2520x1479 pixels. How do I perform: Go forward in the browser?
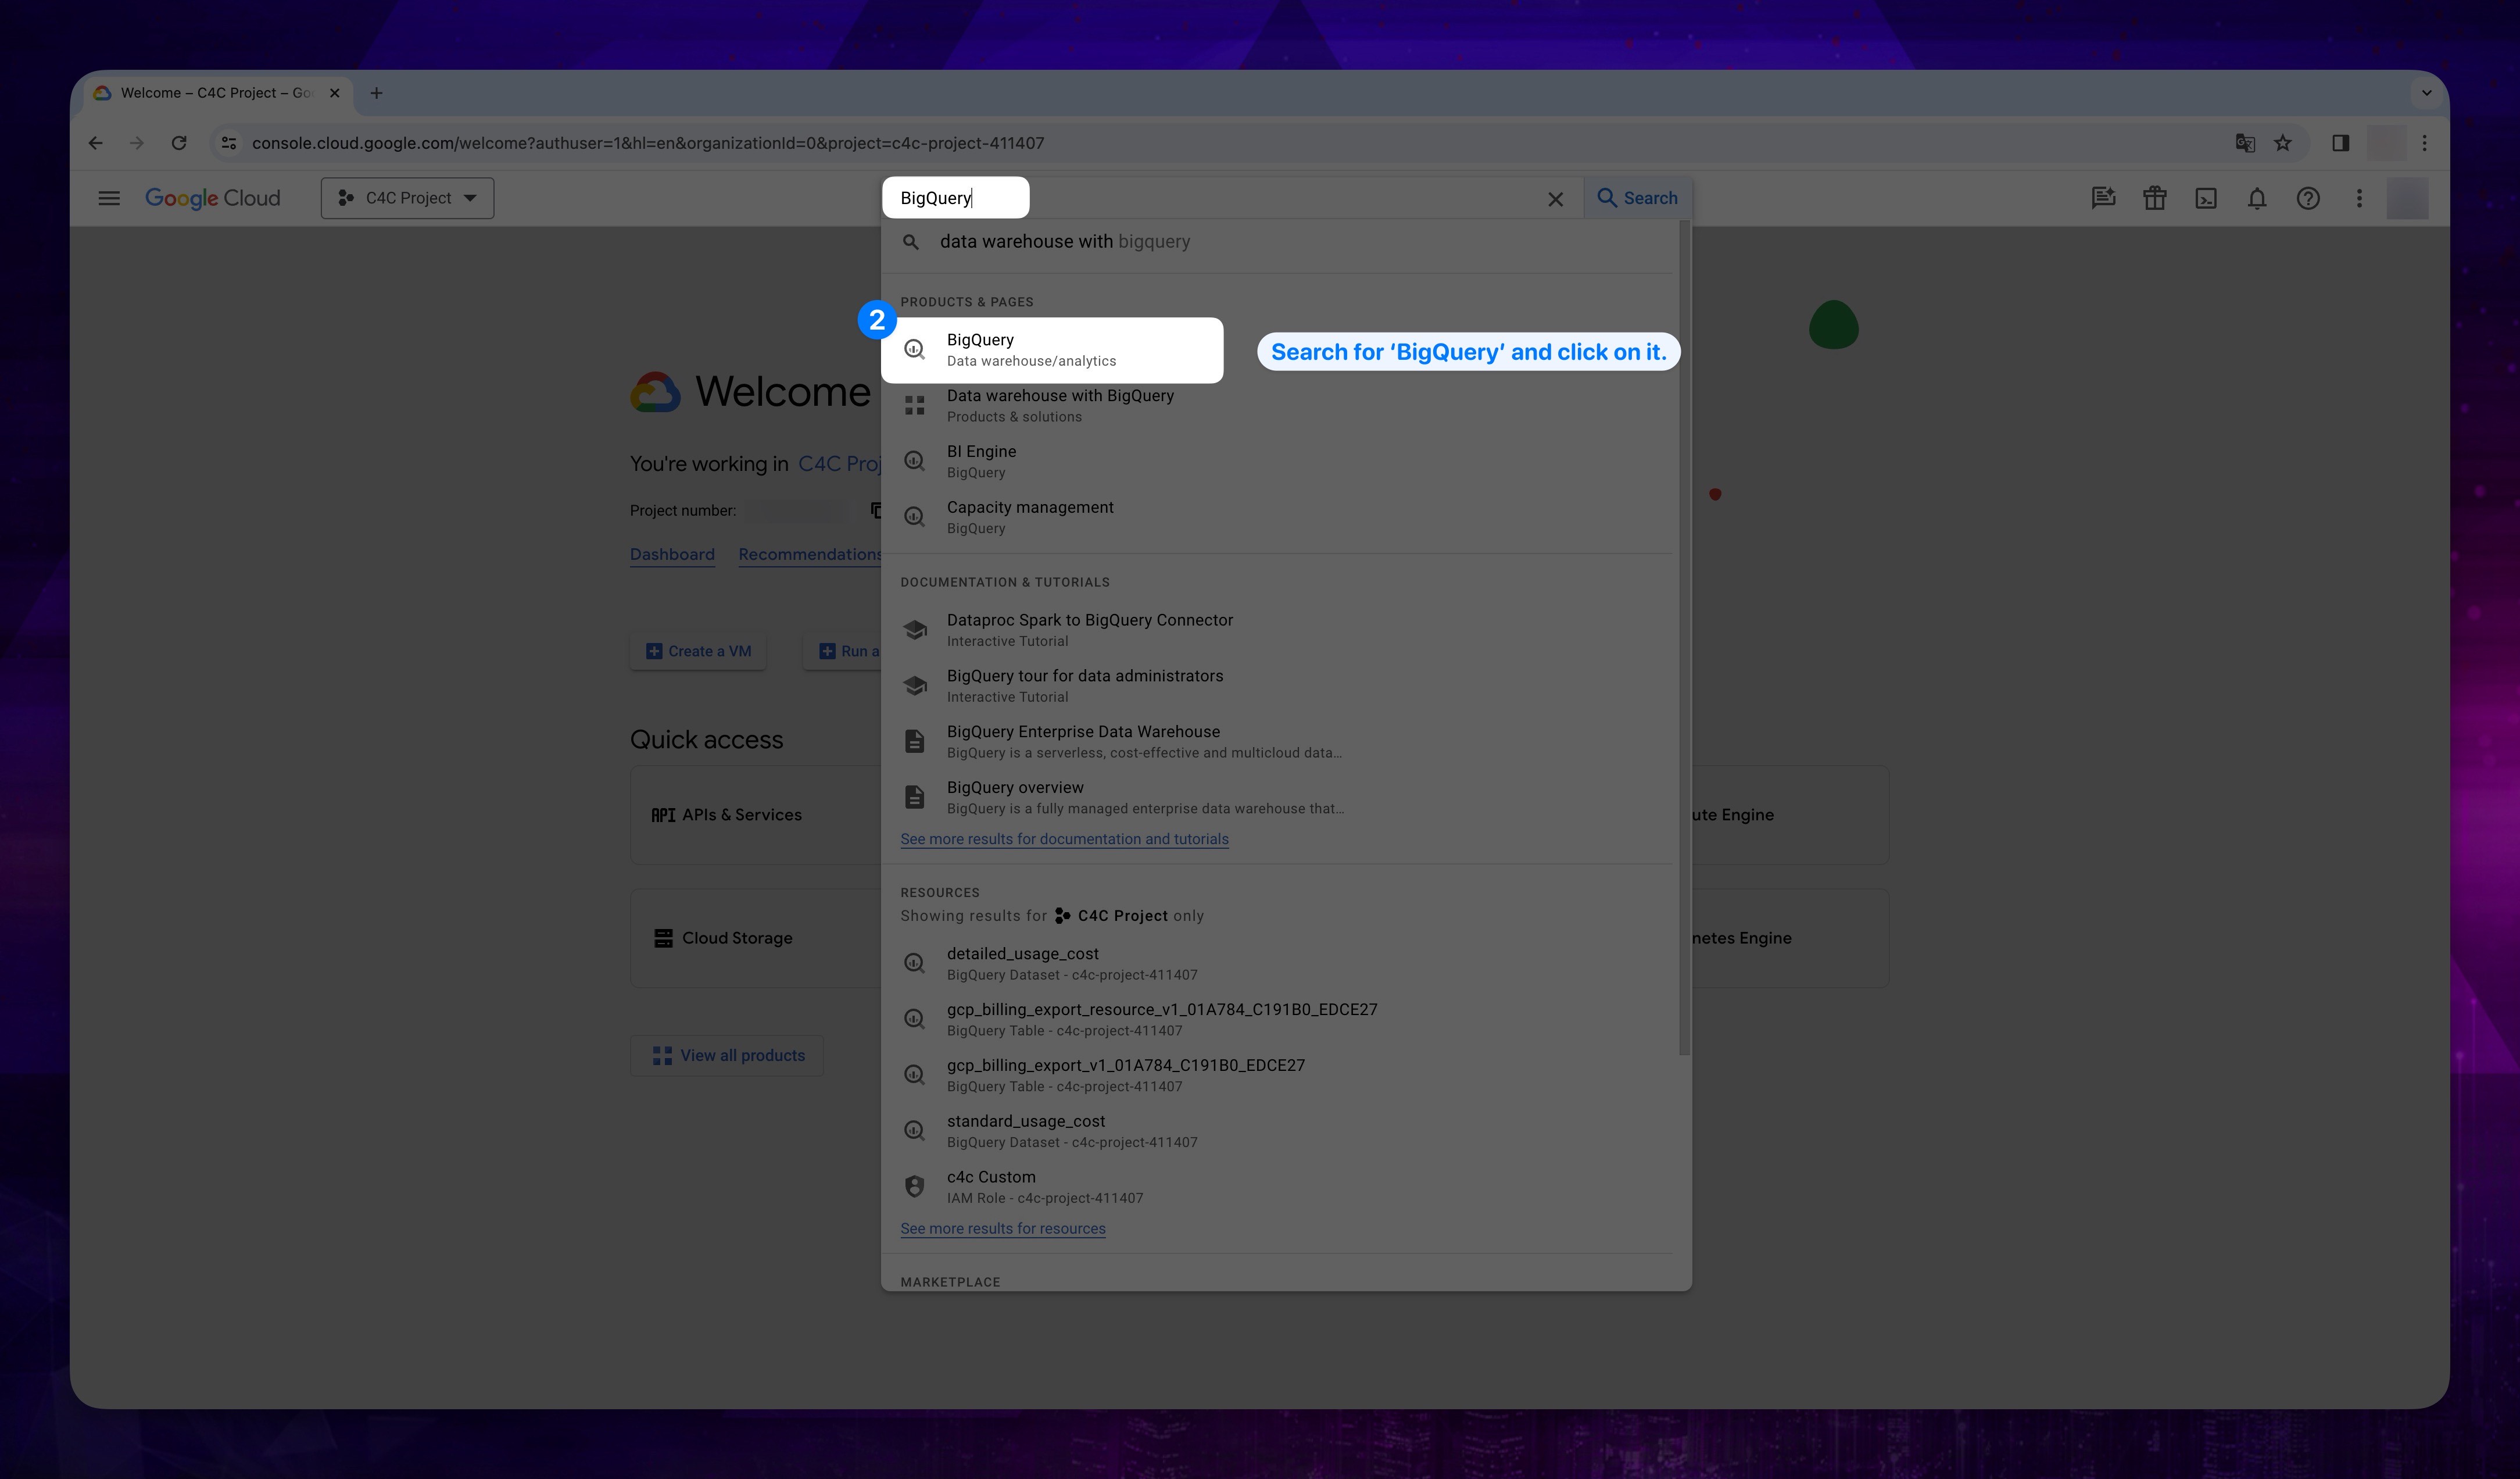tap(137, 143)
